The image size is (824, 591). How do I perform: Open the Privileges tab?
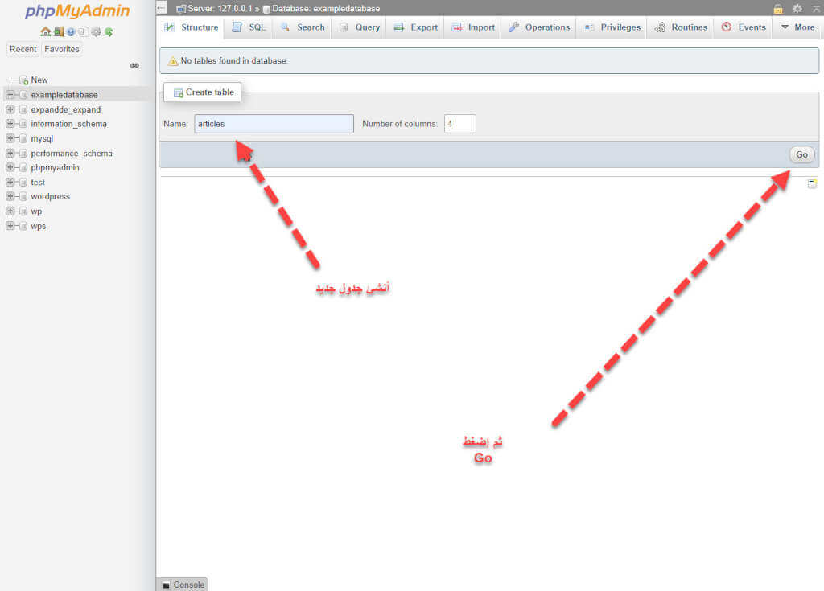pyautogui.click(x=612, y=27)
